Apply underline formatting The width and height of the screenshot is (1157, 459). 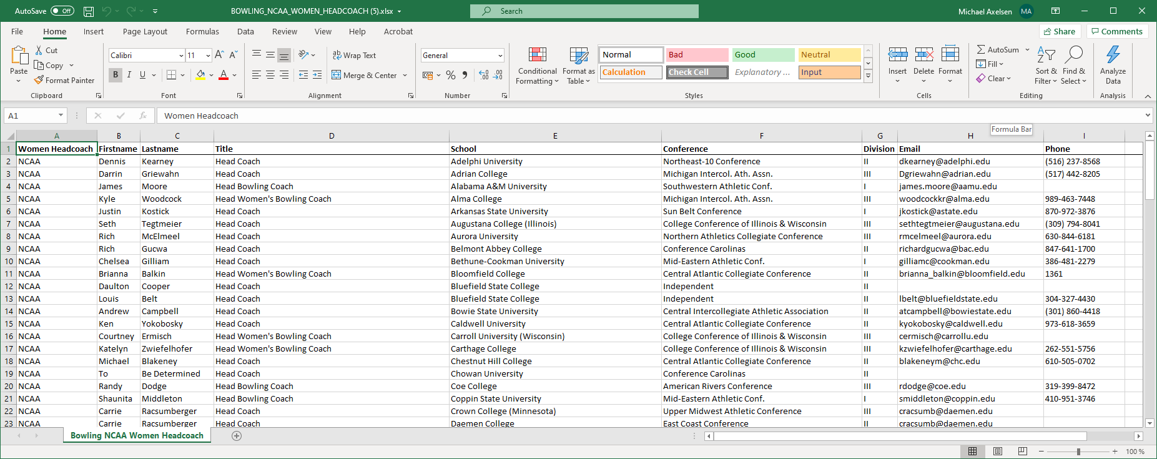143,75
